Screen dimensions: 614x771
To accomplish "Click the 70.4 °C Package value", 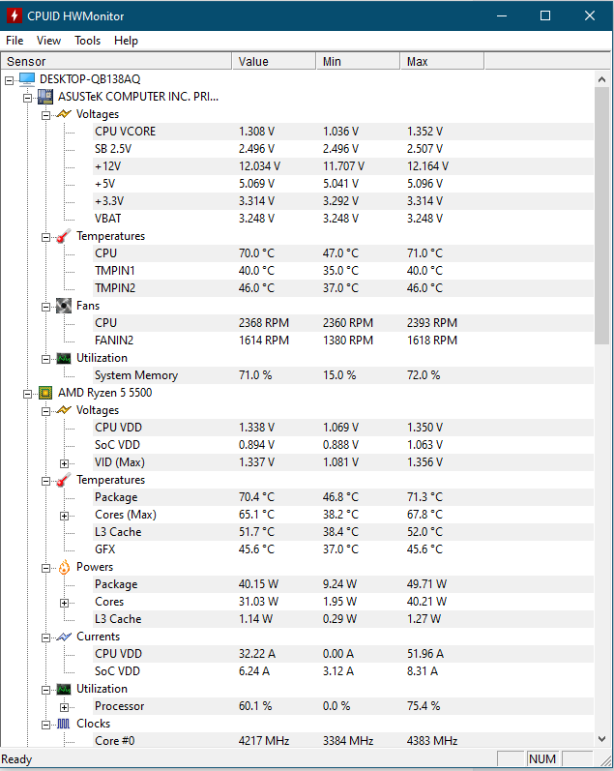I will (256, 497).
